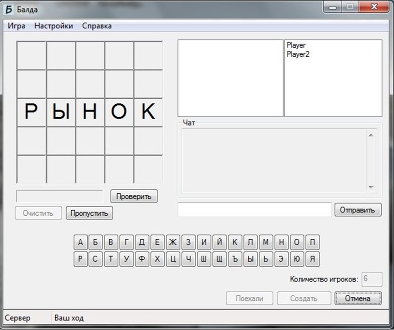Open the Настройки menu
Image resolution: width=394 pixels, height=330 pixels.
pos(53,26)
